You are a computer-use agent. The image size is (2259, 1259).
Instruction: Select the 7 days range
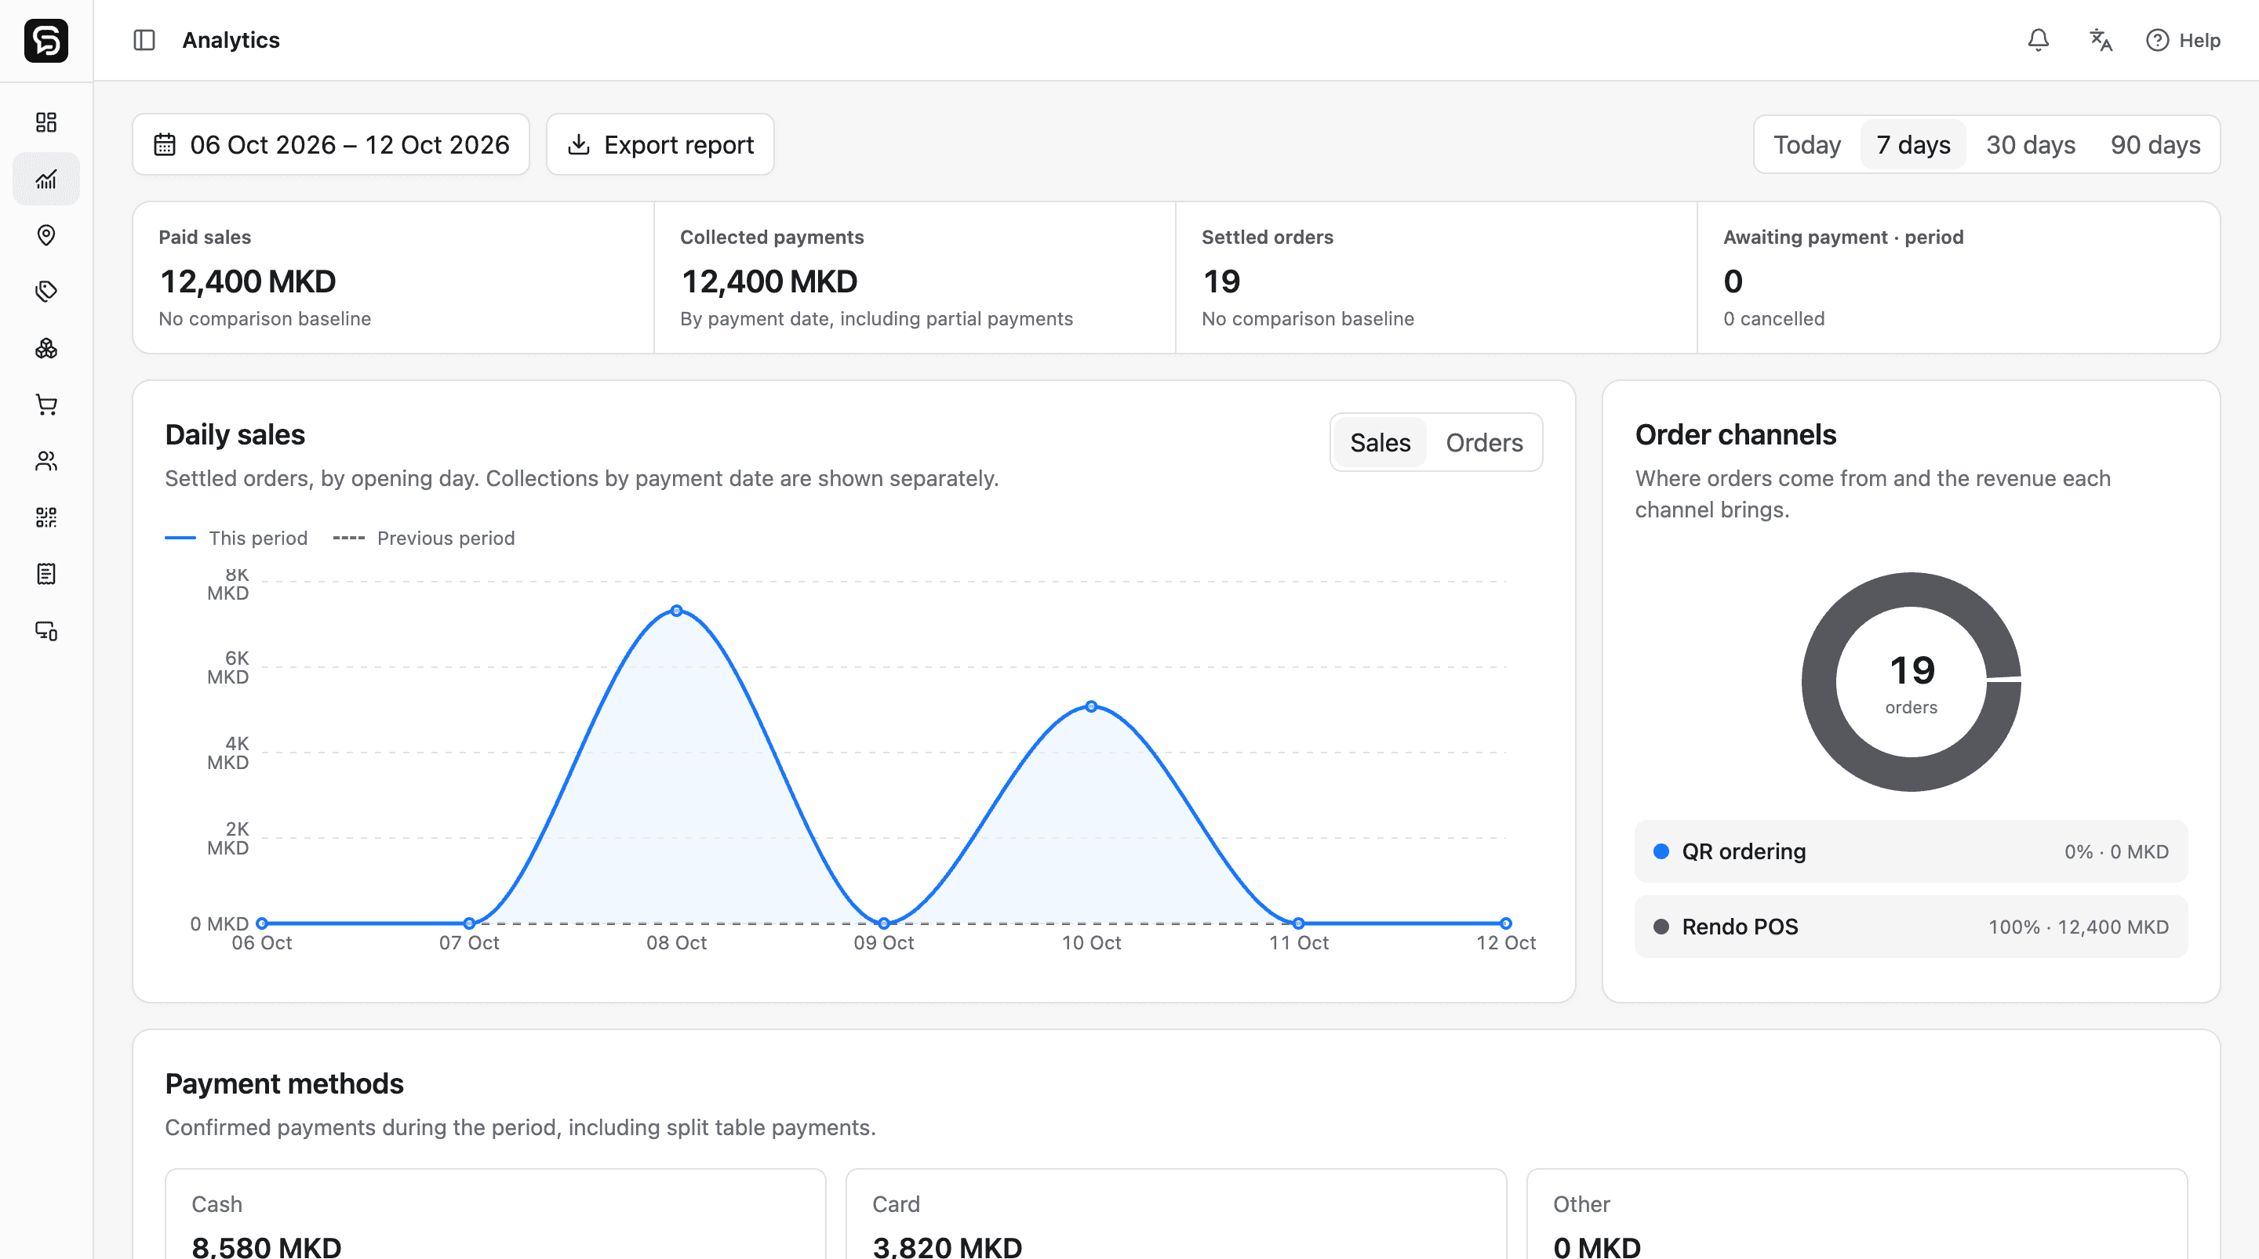coord(1912,145)
